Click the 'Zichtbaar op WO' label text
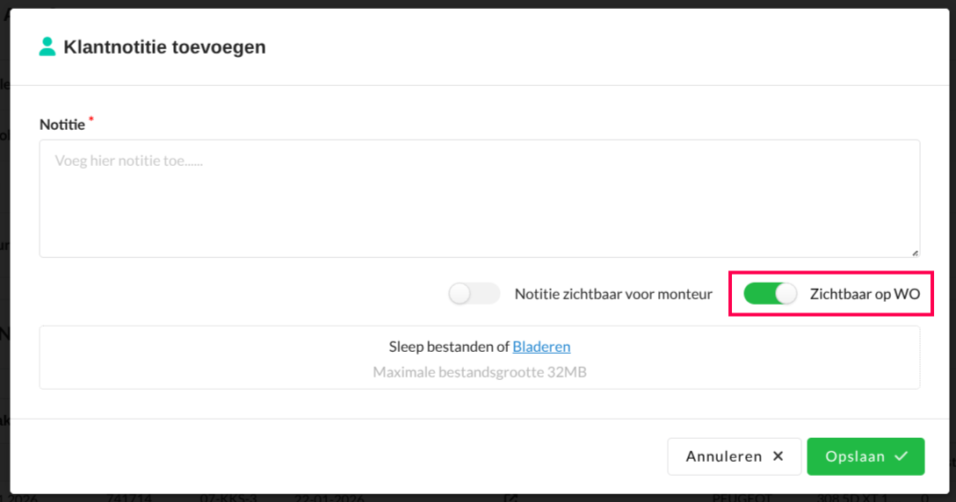 pos(865,294)
